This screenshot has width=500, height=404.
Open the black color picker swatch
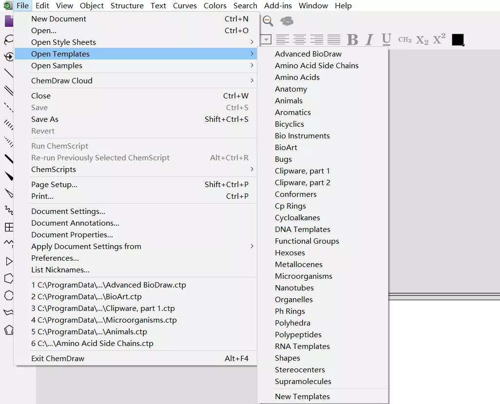458,39
